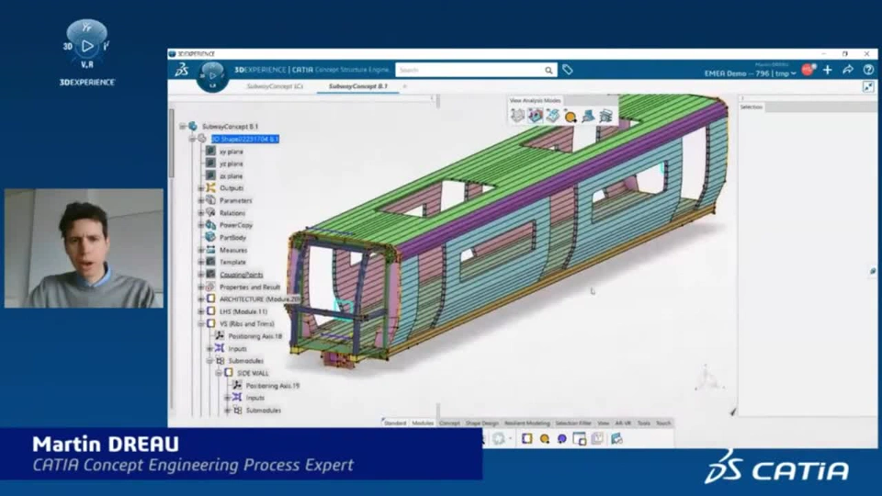Open the Selection Filter toolbar tab
This screenshot has width=882, height=496.
[x=573, y=423]
